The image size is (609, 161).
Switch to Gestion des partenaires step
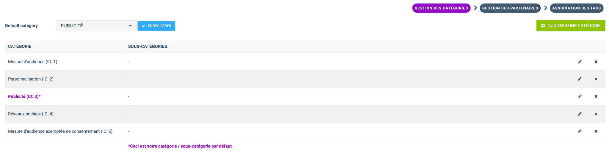[510, 8]
